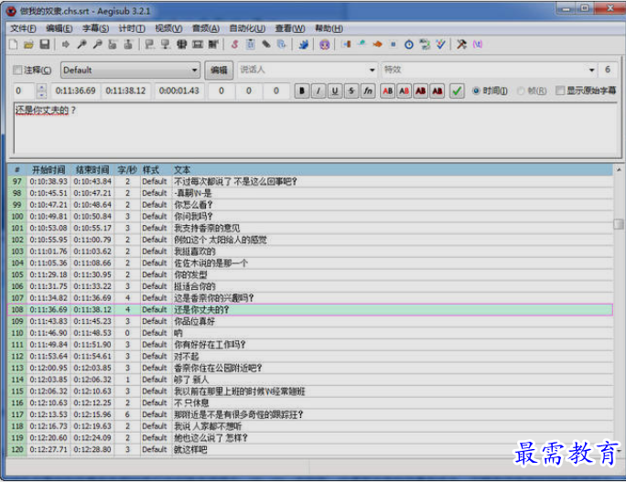This screenshot has height=482, width=626.
Task: Save subtitles with the floppy disk icon
Action: tap(44, 44)
